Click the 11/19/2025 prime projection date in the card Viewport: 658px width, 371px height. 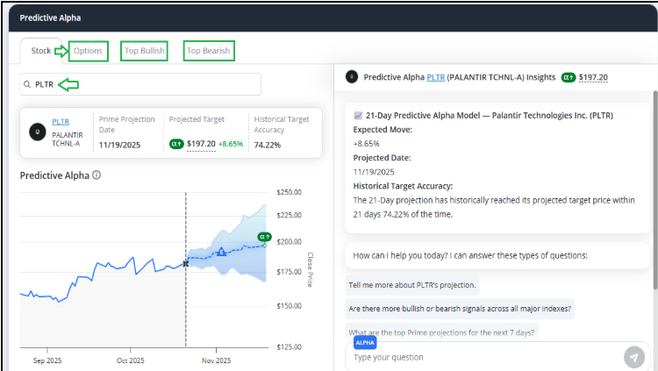[119, 146]
